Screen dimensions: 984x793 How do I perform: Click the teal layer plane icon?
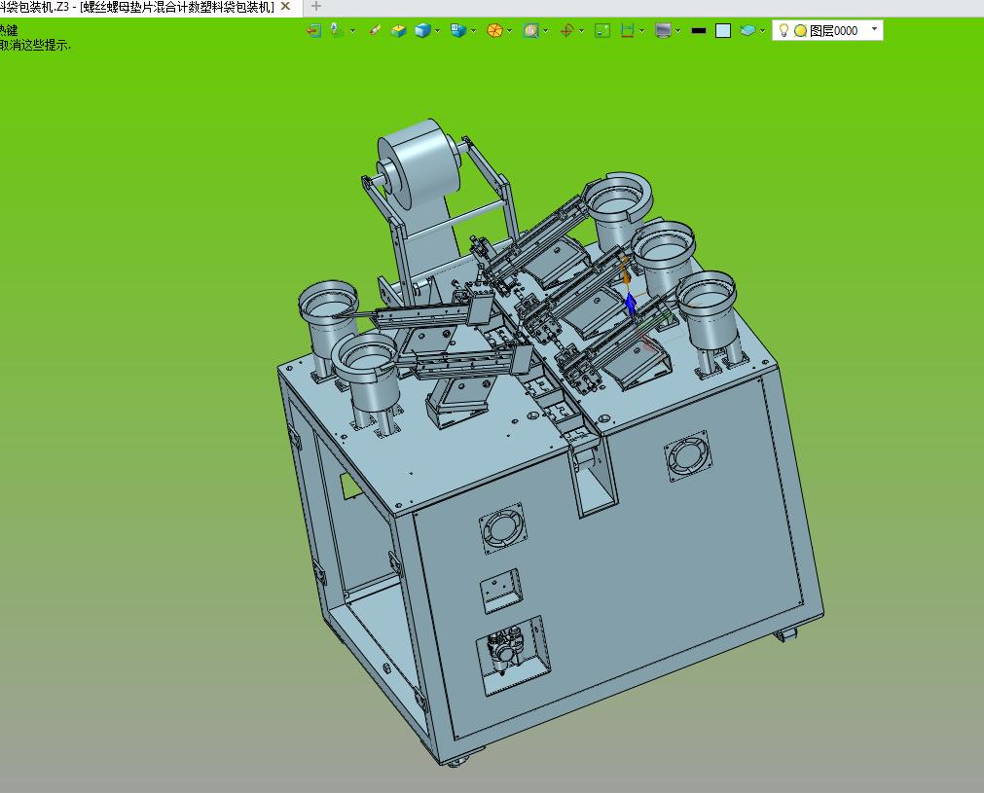[747, 30]
